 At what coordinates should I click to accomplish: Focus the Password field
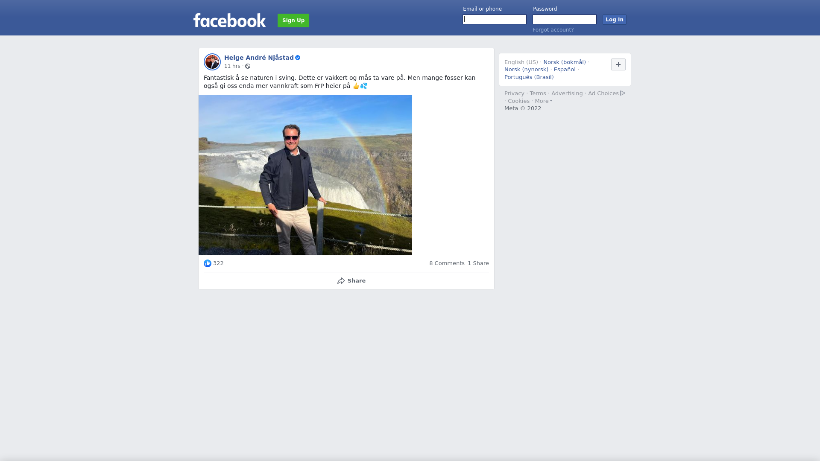tap(565, 20)
